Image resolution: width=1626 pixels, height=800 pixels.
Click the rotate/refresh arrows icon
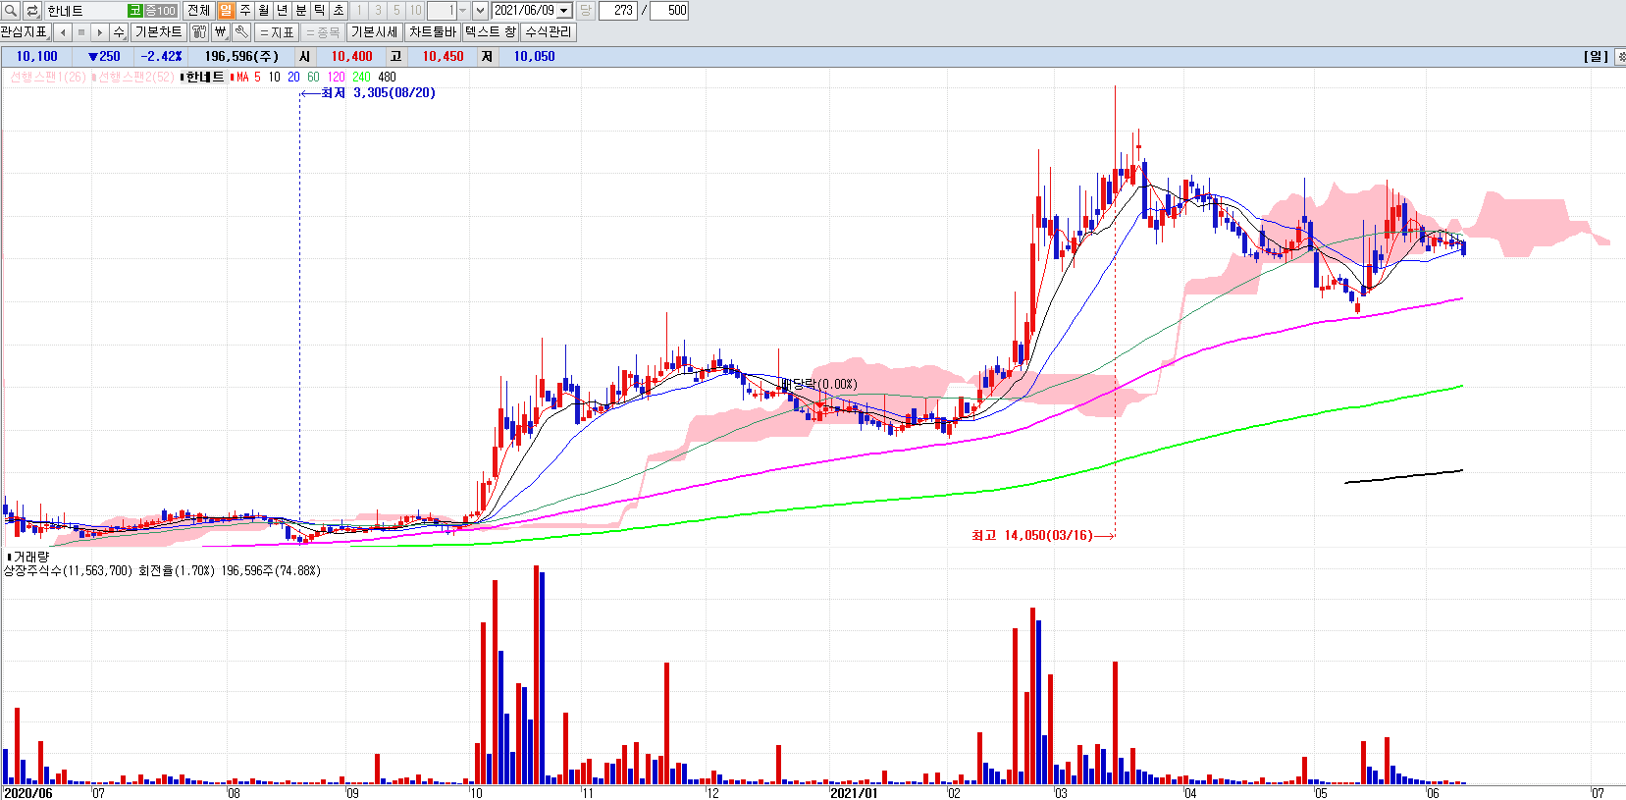tap(32, 11)
